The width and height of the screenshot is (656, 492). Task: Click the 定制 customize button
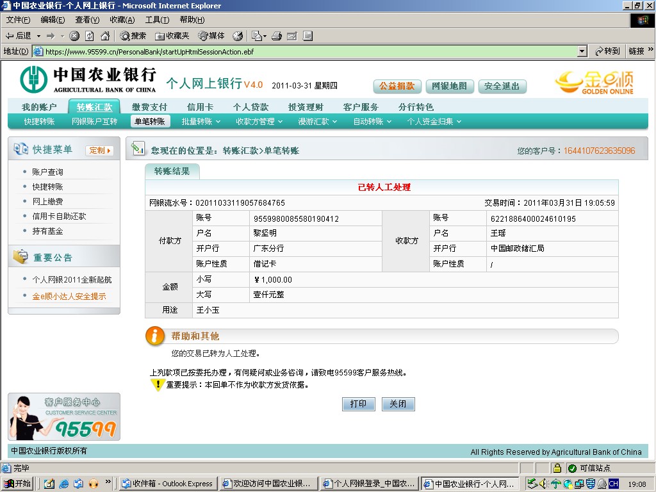tap(99, 150)
